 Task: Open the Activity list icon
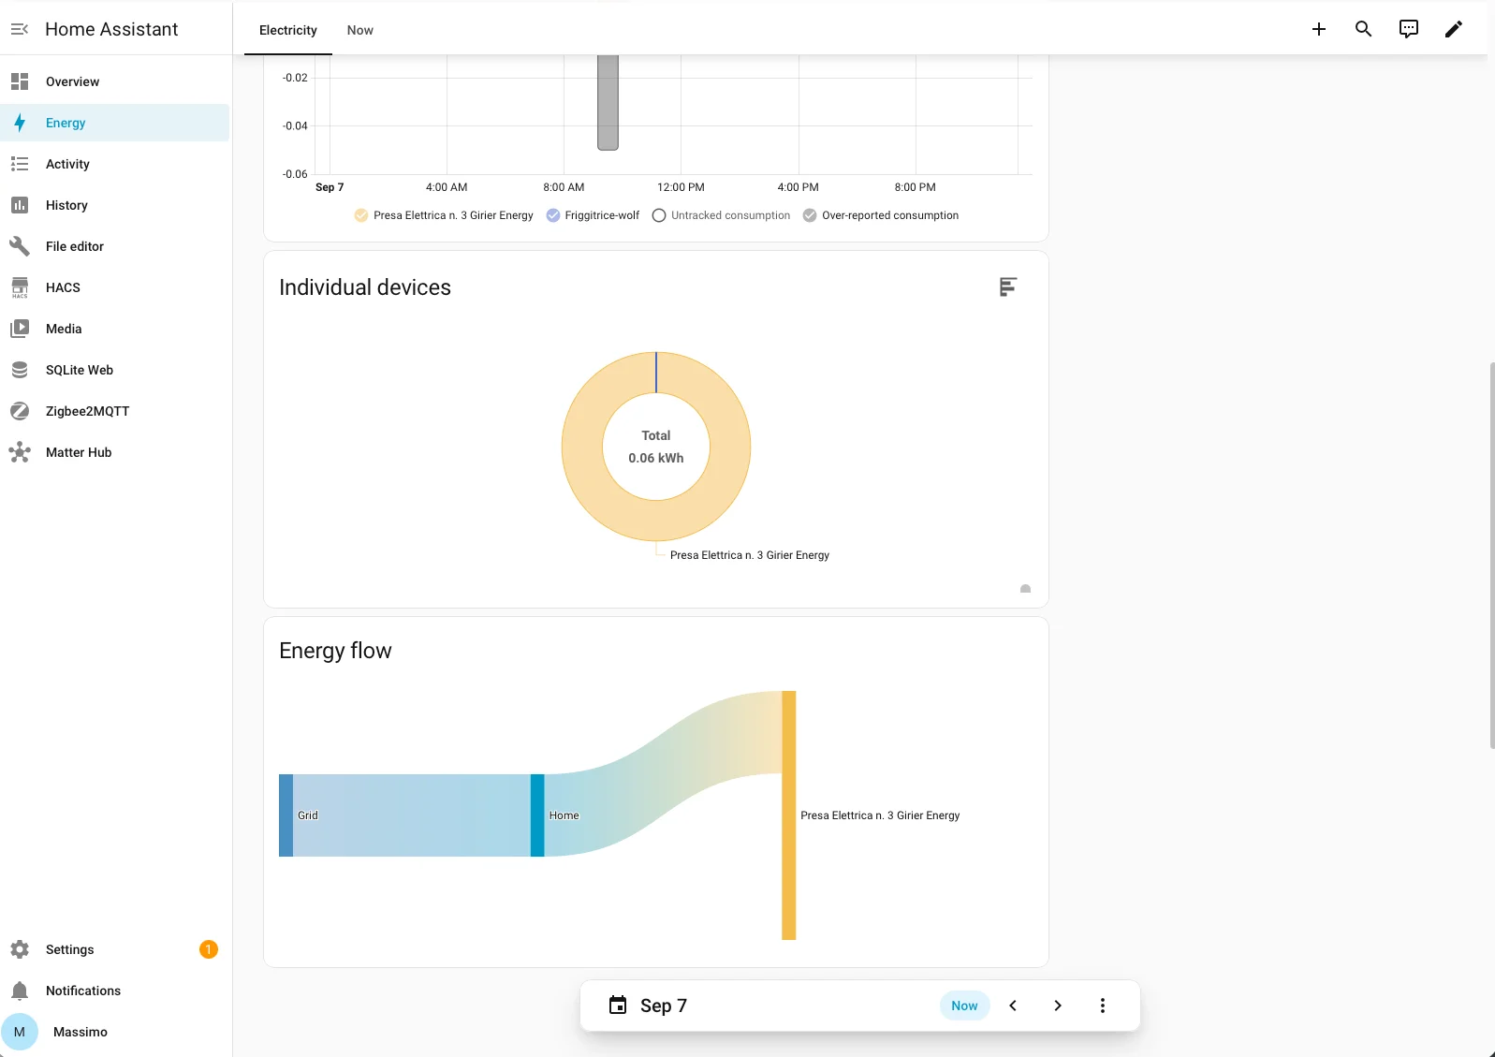click(x=20, y=164)
